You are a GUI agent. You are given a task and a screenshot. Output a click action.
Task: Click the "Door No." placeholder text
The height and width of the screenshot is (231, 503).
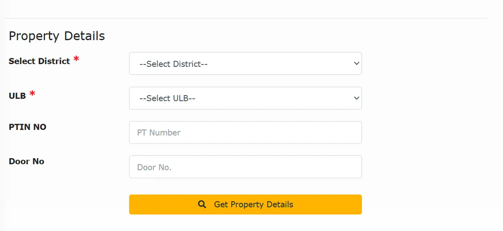point(154,167)
